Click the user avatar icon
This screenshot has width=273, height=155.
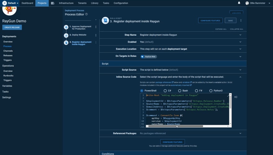(247, 3)
